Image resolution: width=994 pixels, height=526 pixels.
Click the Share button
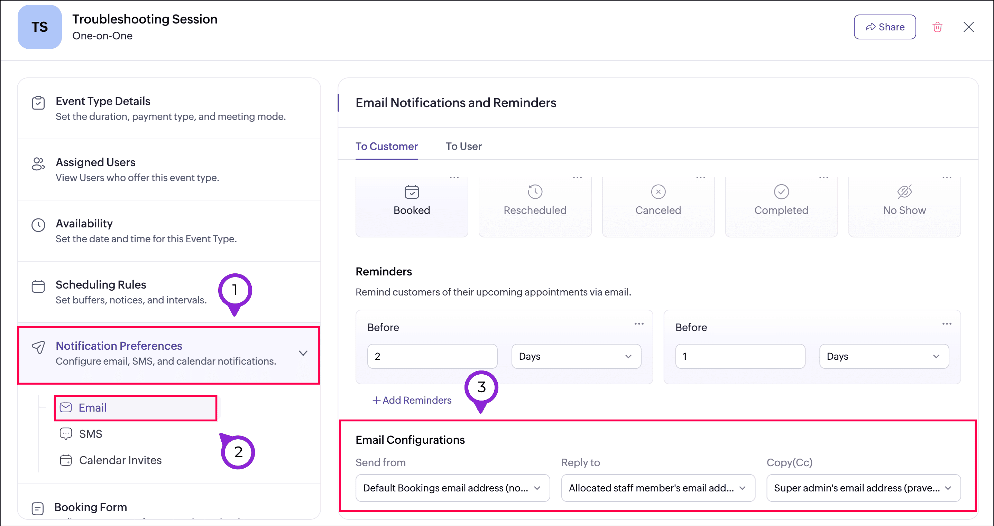tap(884, 27)
